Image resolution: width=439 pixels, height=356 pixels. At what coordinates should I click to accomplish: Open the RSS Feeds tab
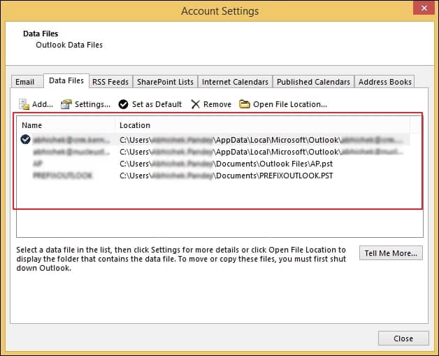pos(110,82)
